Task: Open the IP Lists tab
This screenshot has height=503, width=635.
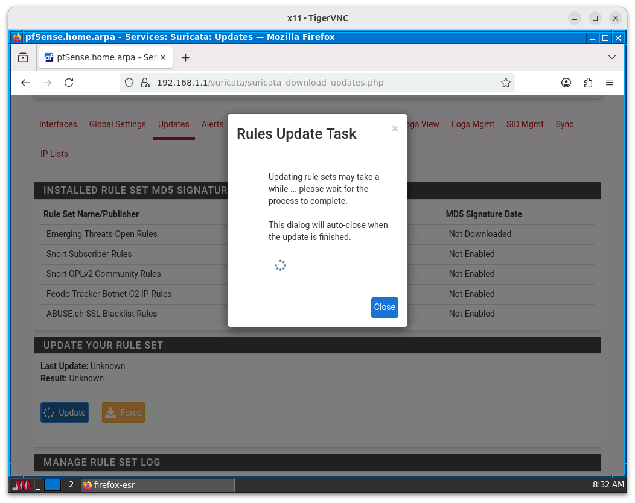Action: coord(54,154)
